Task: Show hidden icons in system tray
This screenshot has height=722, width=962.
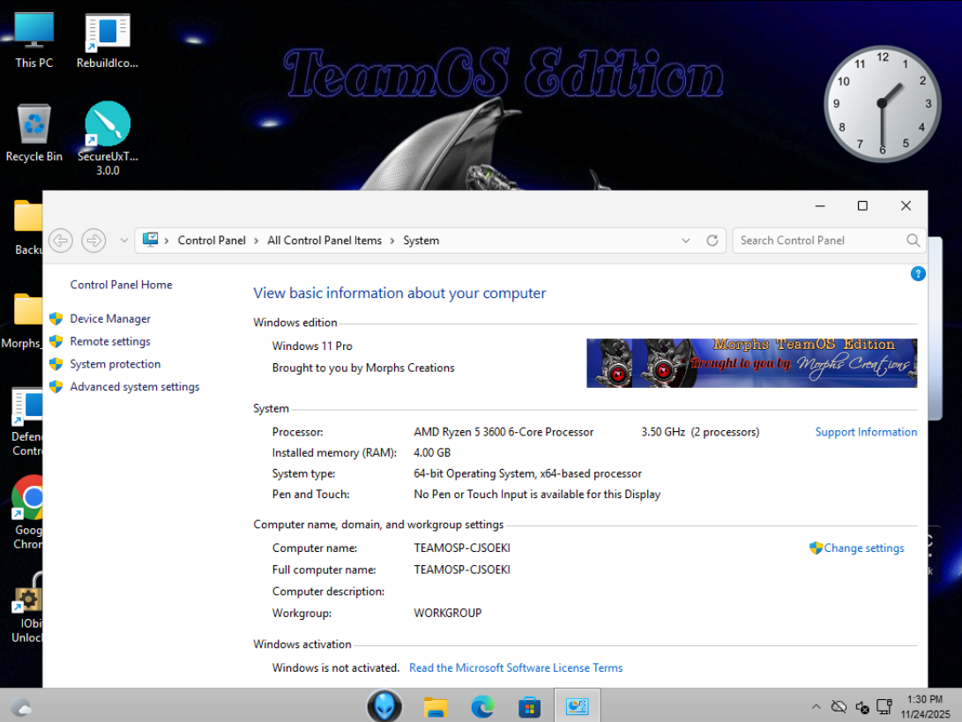Action: click(816, 707)
